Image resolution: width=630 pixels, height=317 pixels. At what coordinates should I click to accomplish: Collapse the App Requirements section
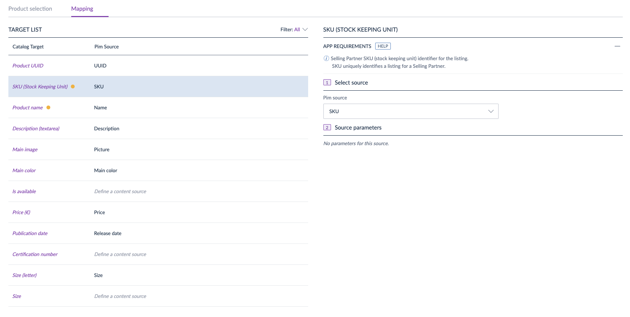(617, 46)
